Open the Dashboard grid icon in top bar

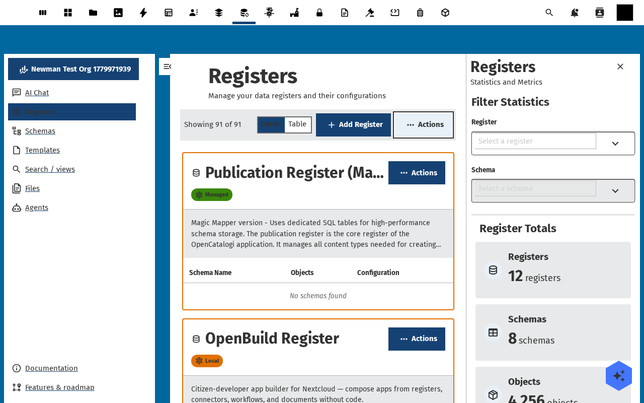[68, 13]
